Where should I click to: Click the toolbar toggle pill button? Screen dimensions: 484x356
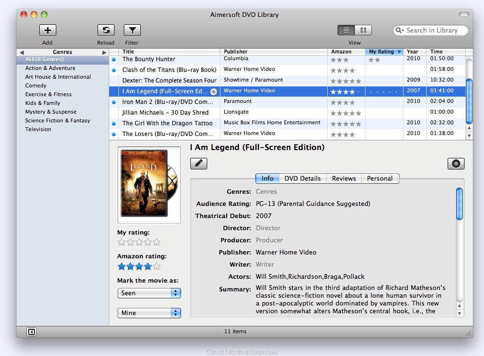point(464,15)
